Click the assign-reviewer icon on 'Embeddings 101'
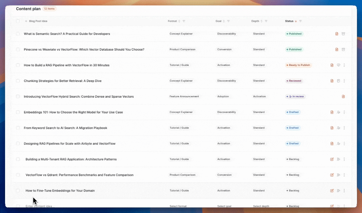This screenshot has width=362, height=213. pos(338,112)
